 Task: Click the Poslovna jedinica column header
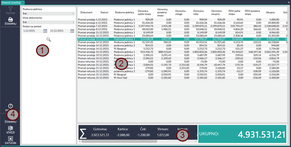point(124,12)
